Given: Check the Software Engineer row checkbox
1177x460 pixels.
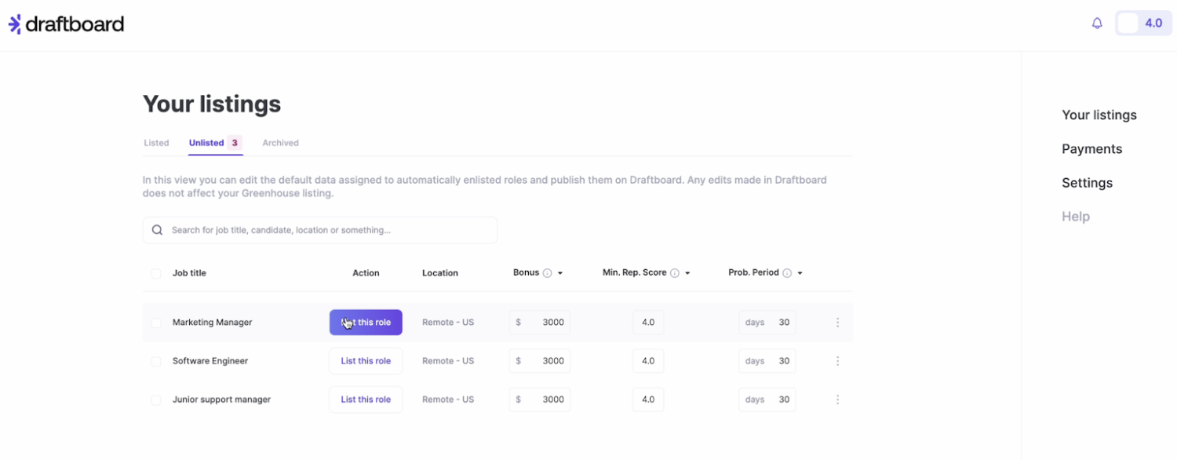Looking at the screenshot, I should 155,360.
